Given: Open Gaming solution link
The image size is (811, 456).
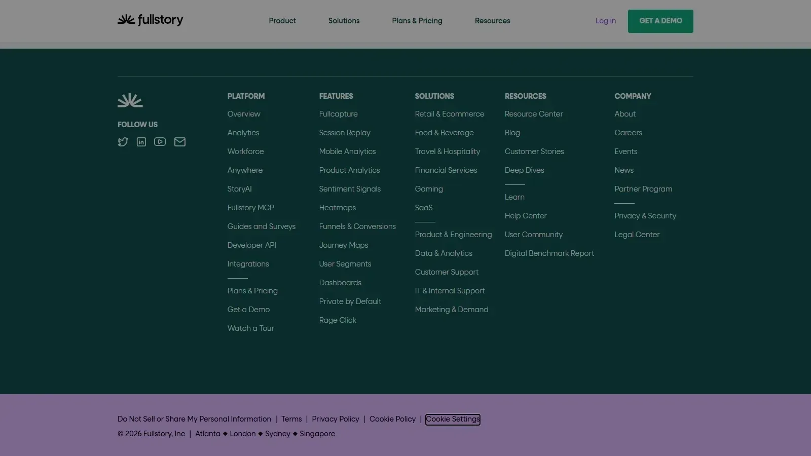Looking at the screenshot, I should (x=429, y=189).
